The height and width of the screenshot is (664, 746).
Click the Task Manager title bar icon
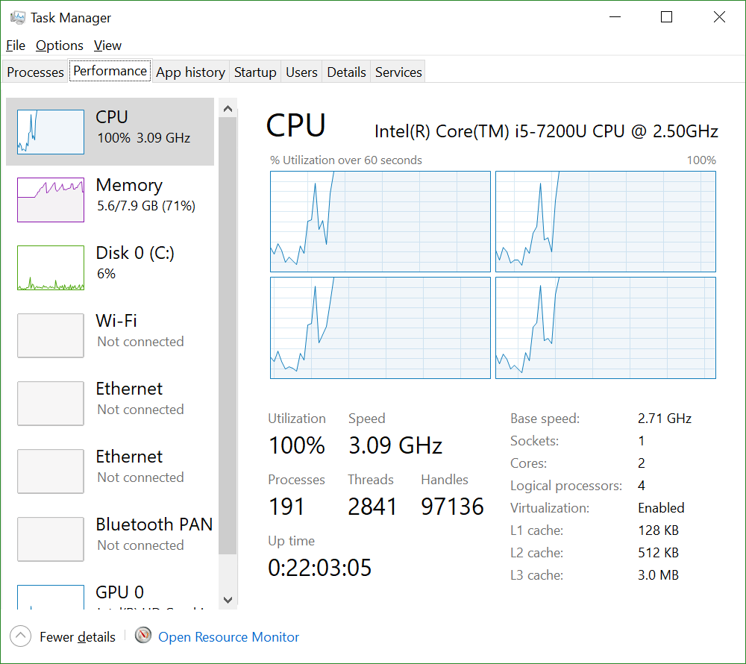point(18,18)
